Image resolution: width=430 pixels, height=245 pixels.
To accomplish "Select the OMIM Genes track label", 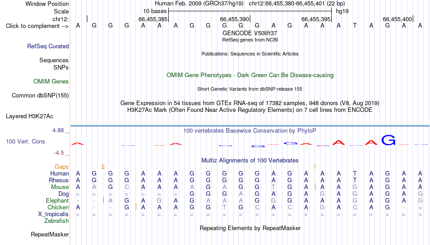I will click(51, 82).
